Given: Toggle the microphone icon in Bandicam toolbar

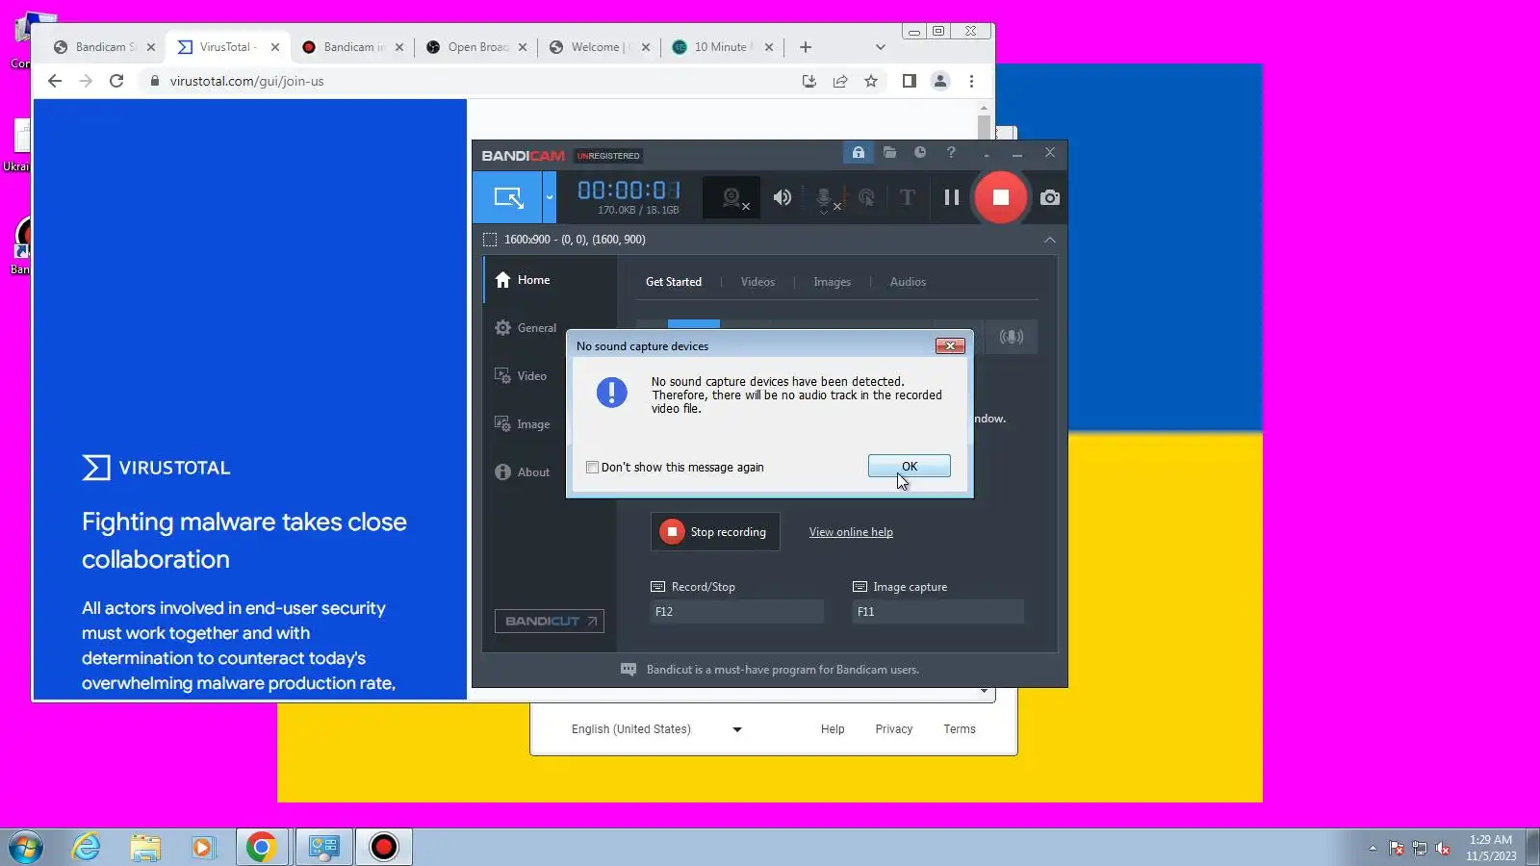Looking at the screenshot, I should pos(825,198).
